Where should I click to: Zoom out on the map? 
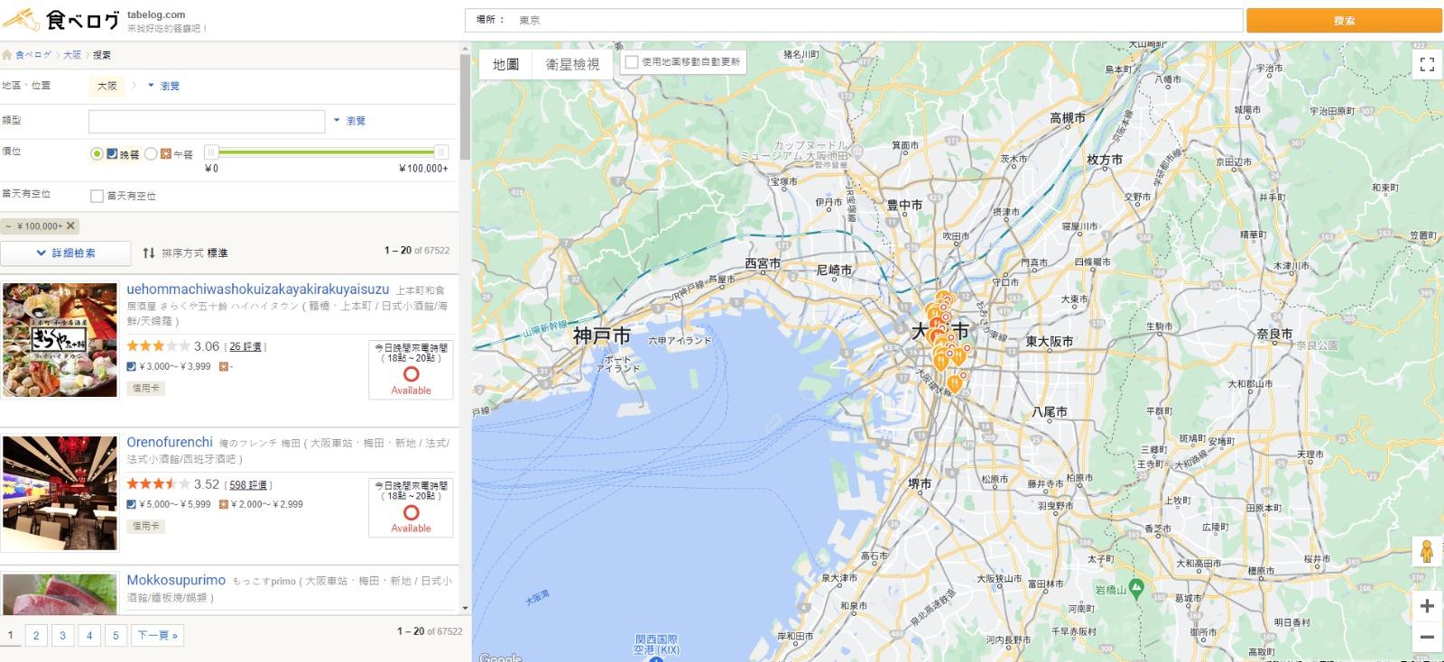click(x=1427, y=637)
